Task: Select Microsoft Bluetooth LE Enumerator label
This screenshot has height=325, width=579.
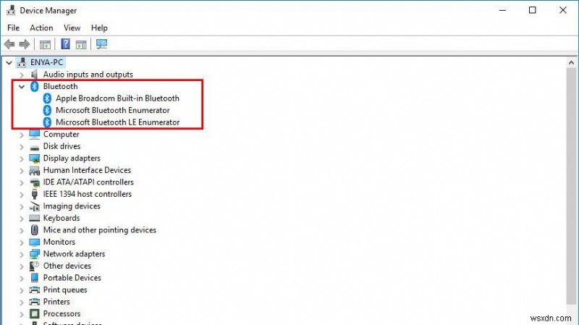Action: pos(118,122)
